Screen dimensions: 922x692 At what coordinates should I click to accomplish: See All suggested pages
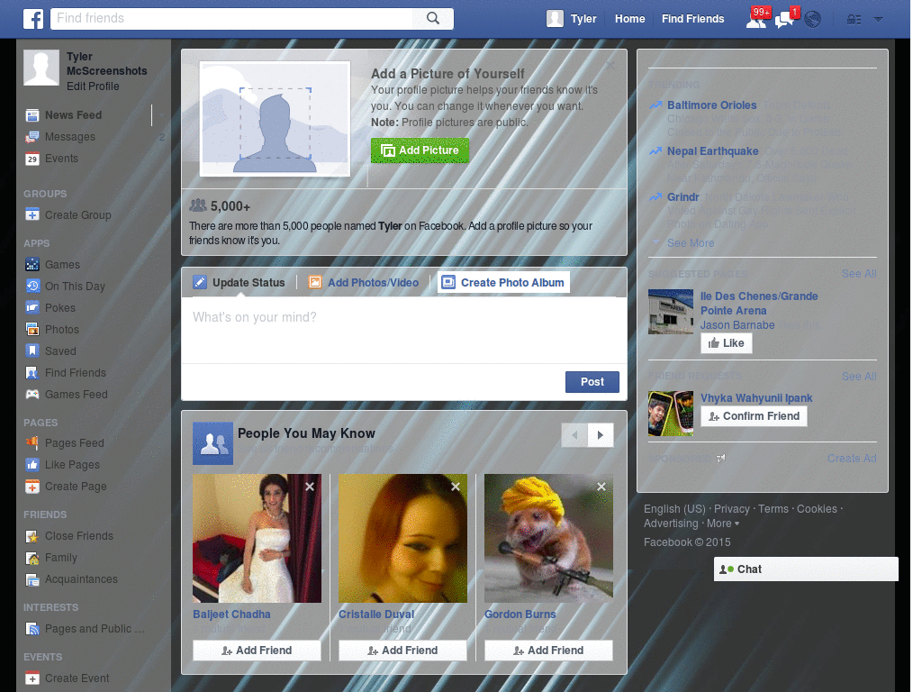click(x=858, y=274)
